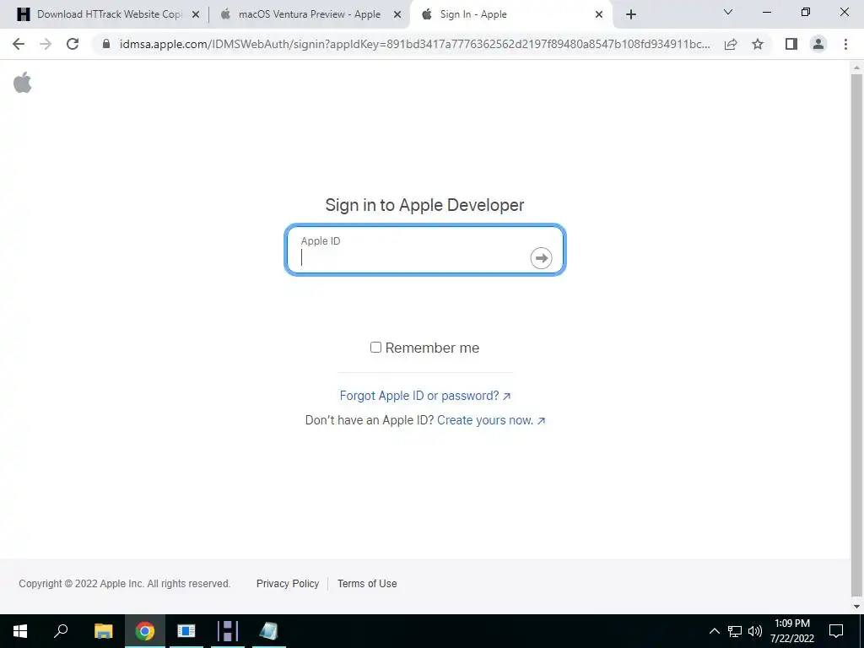Open Windows taskbar search
The width and height of the screenshot is (864, 648).
(61, 631)
